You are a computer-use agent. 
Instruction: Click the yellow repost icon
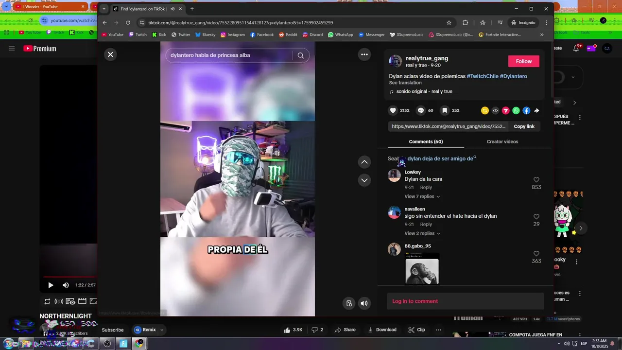click(x=484, y=111)
